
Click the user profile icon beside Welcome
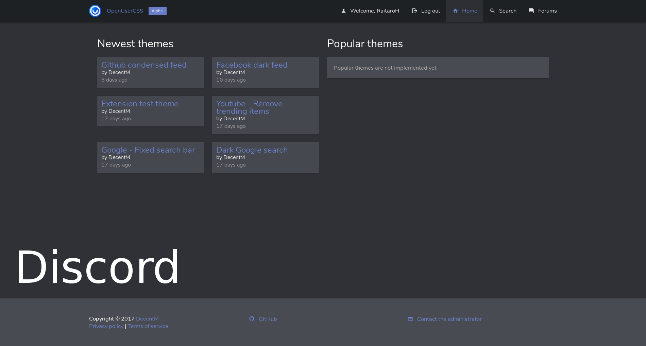343,11
